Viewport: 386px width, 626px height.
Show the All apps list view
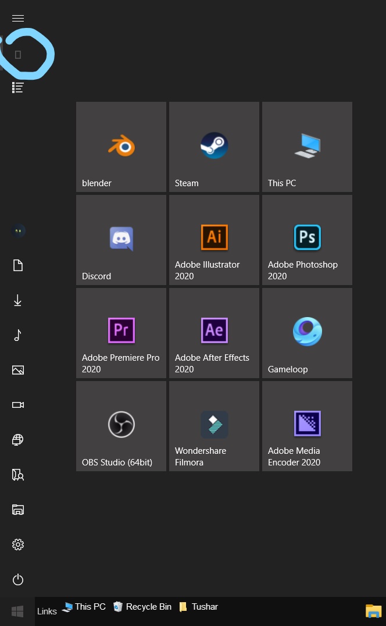pyautogui.click(x=18, y=87)
